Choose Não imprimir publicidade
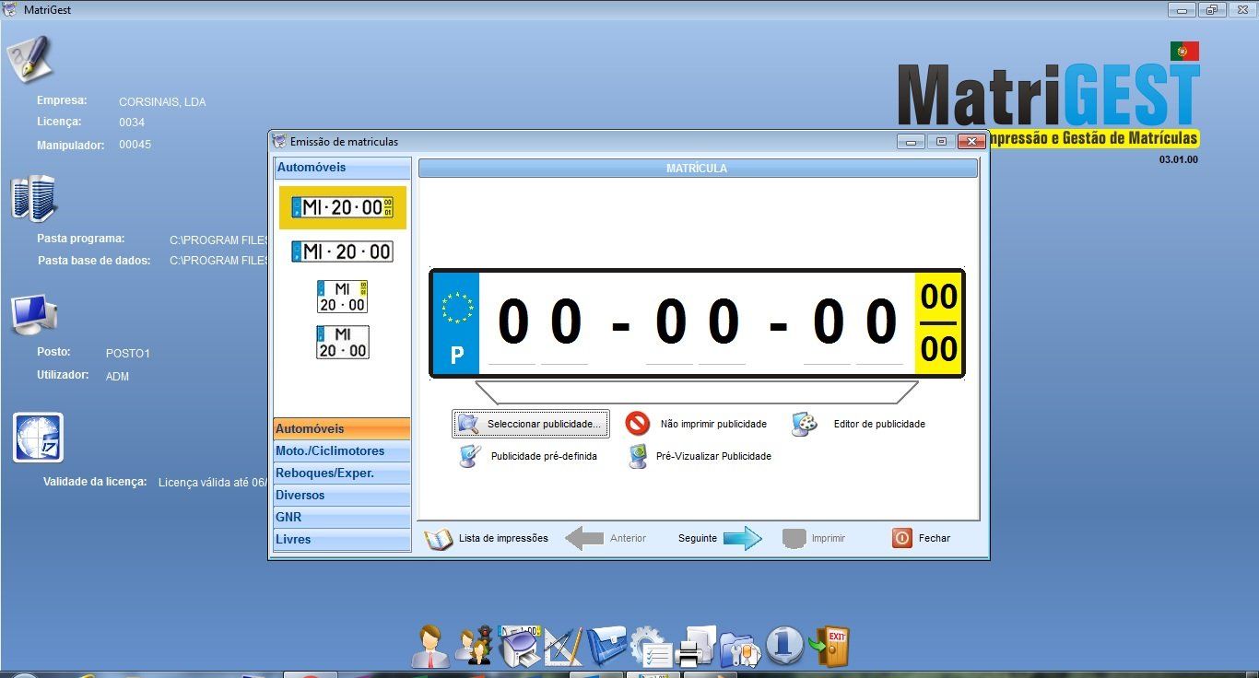The width and height of the screenshot is (1259, 678). tap(696, 424)
